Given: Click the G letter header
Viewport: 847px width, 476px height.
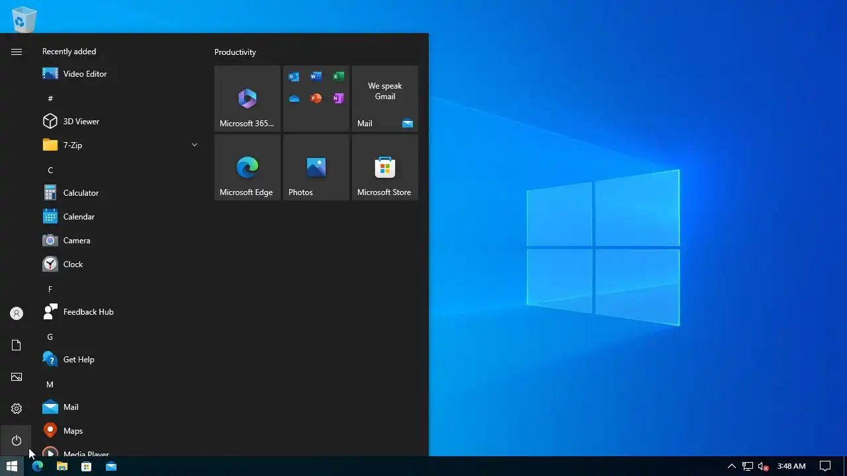Looking at the screenshot, I should coord(50,337).
